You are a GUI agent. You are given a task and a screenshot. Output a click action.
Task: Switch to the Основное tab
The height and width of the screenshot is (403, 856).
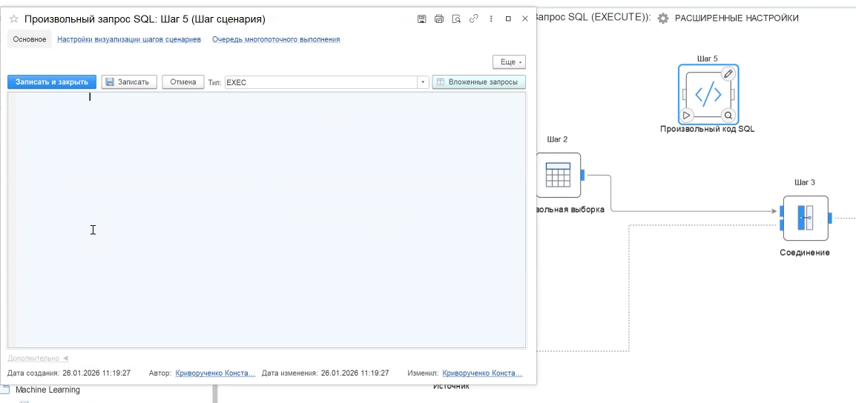(x=30, y=39)
